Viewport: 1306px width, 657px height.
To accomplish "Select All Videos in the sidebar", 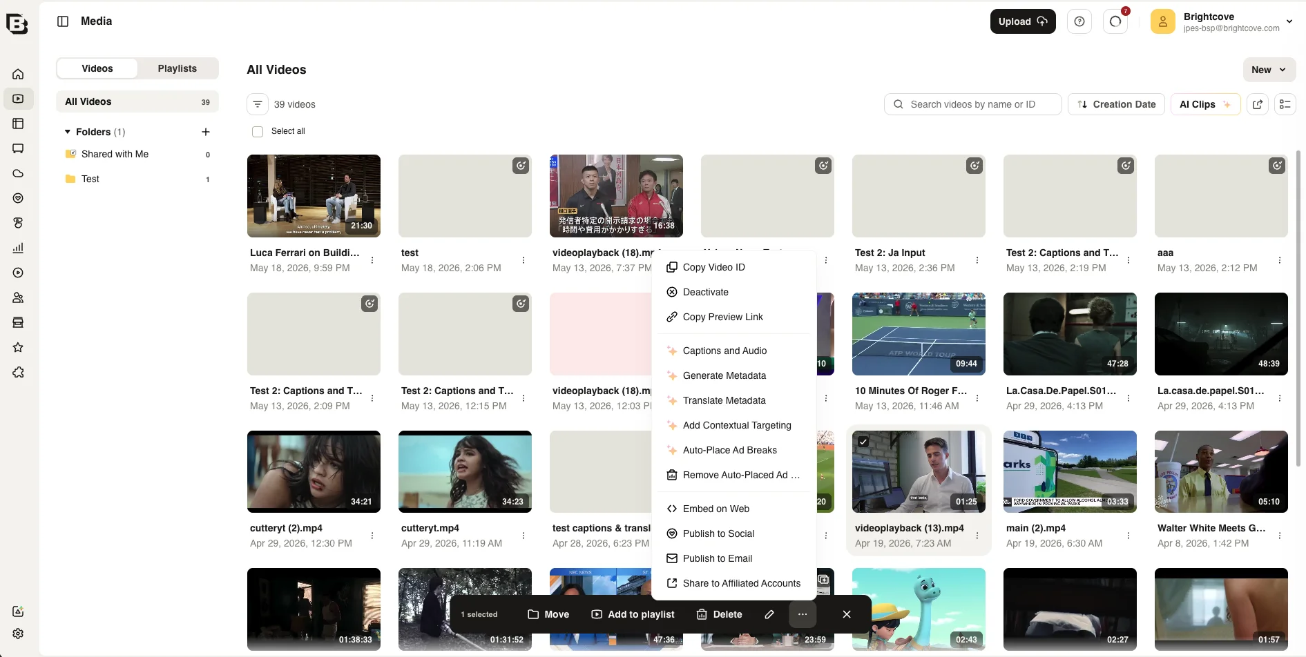I will (137, 101).
